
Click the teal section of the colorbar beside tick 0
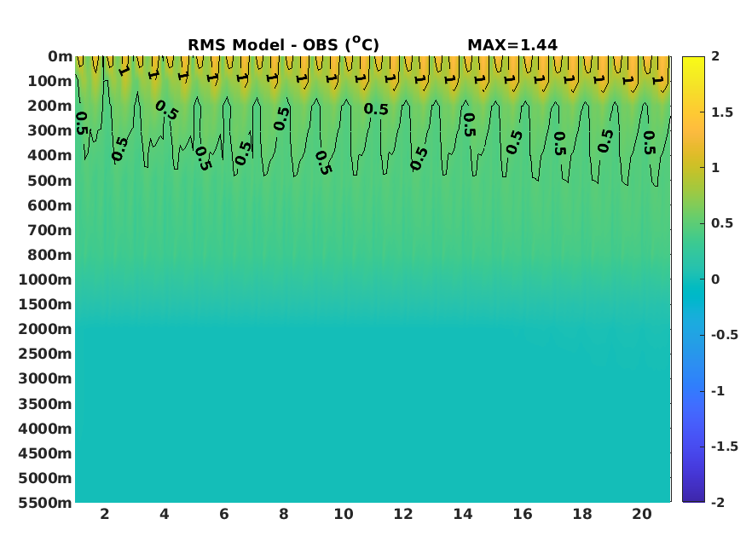point(693,279)
